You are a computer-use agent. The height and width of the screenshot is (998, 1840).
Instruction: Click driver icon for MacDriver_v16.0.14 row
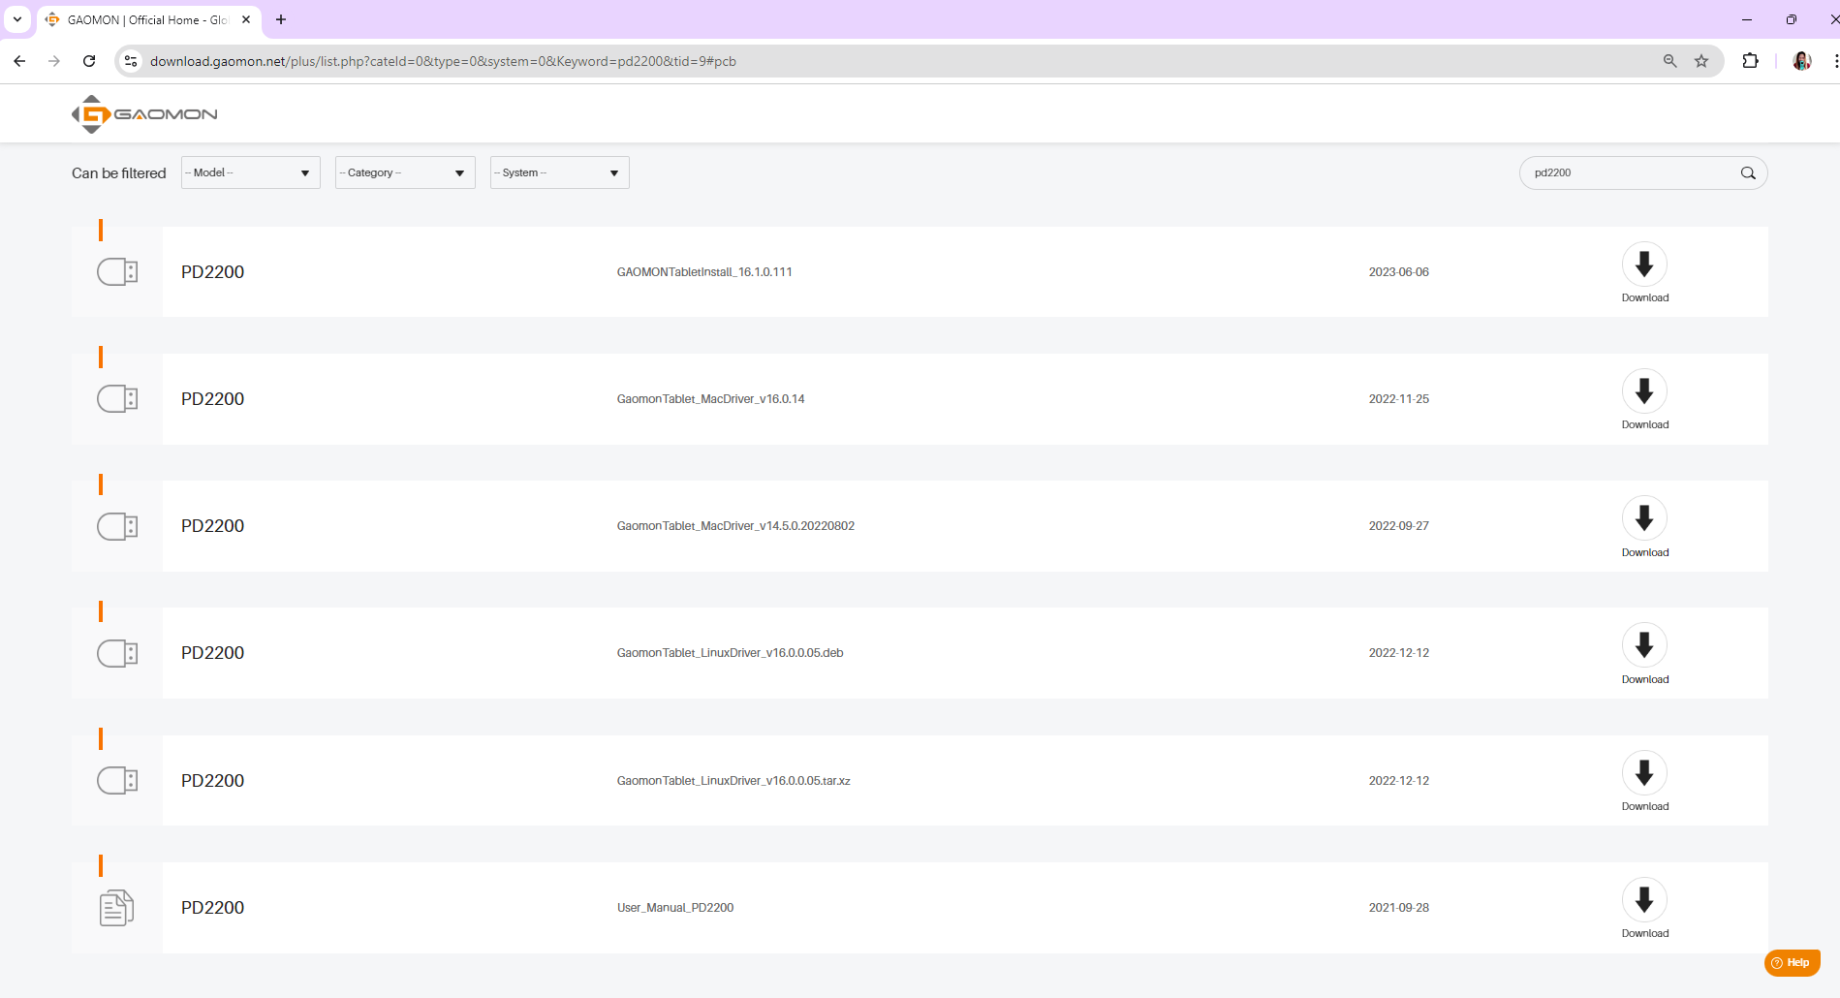click(117, 399)
